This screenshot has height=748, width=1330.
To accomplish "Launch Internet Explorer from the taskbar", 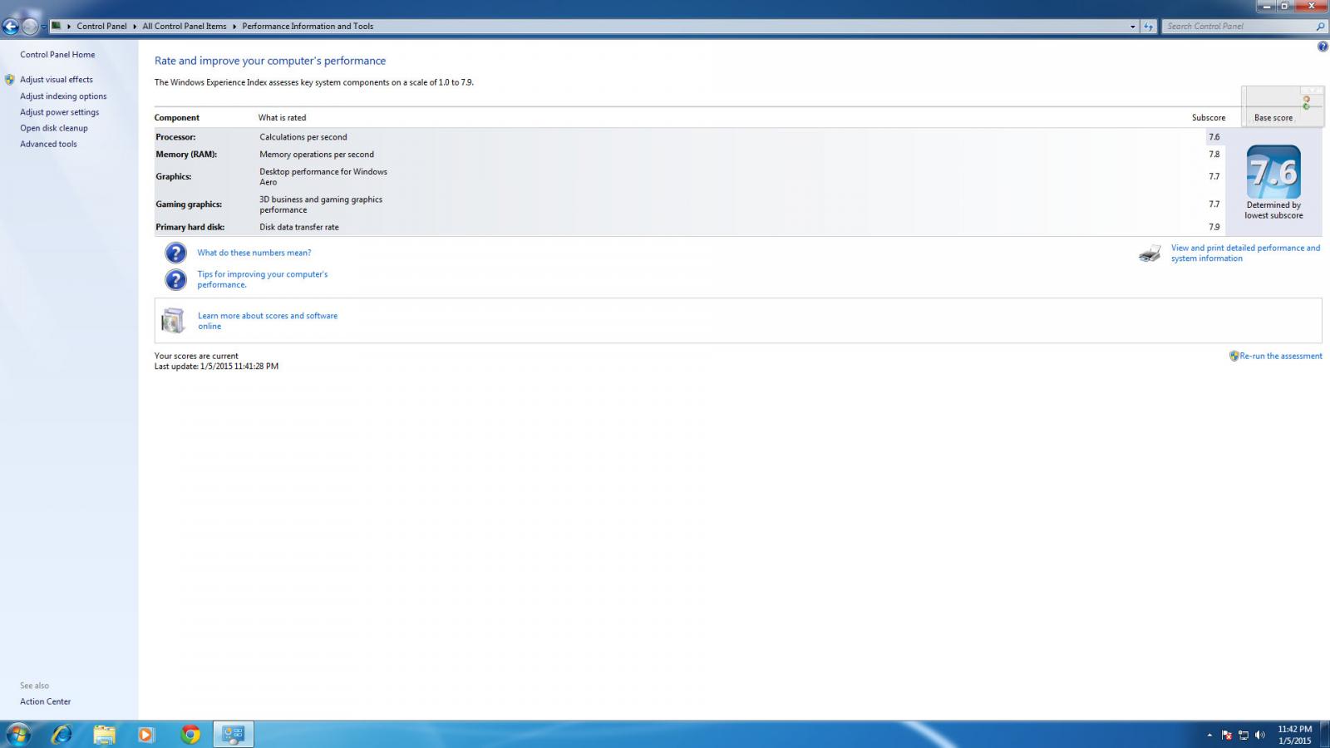I will click(x=62, y=735).
